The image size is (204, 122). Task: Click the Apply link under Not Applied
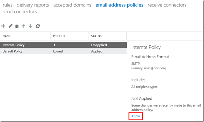pos(136,116)
